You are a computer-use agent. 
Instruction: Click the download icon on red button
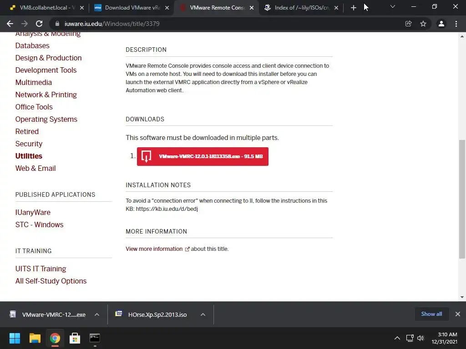[146, 156]
